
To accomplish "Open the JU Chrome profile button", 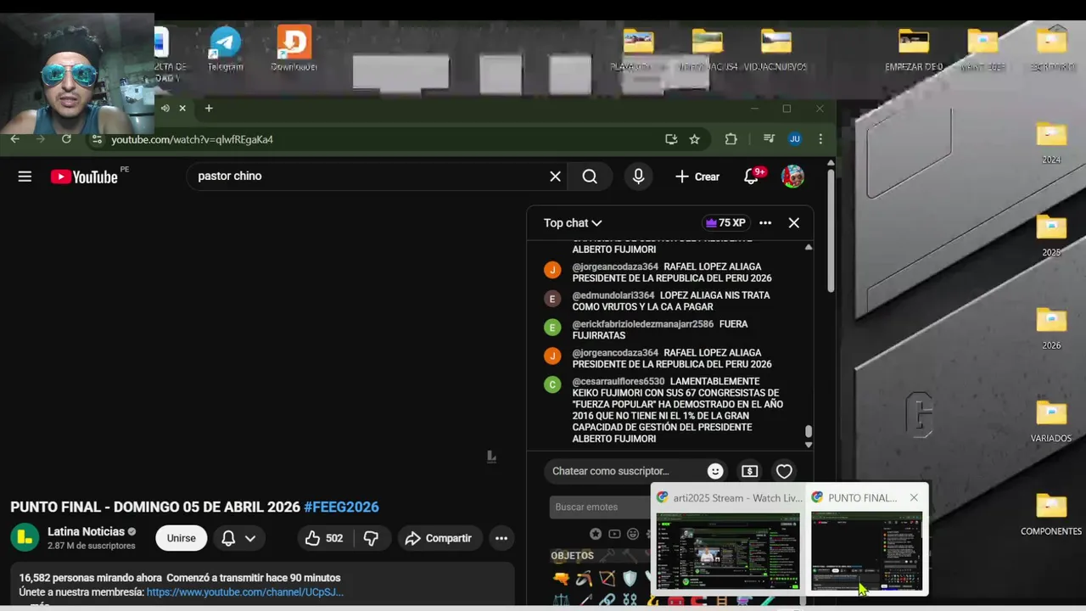I will click(x=795, y=139).
